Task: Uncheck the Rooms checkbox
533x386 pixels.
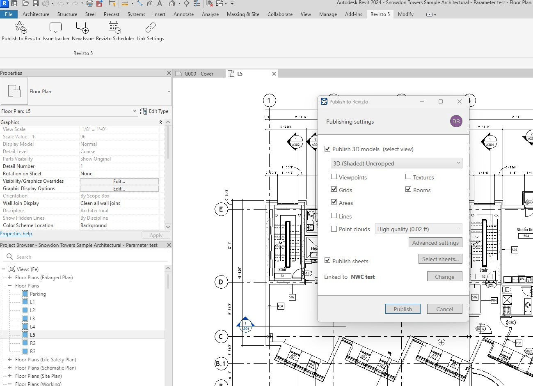Action: point(408,189)
